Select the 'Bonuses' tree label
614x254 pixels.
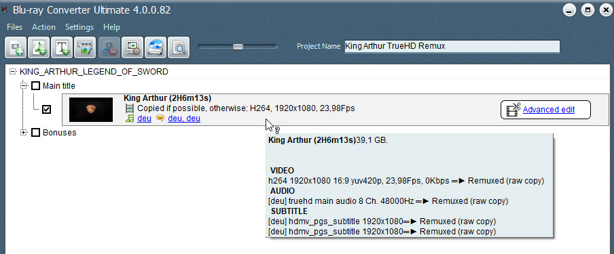[60, 133]
